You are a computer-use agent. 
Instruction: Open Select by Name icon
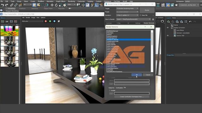tap(39, 5)
